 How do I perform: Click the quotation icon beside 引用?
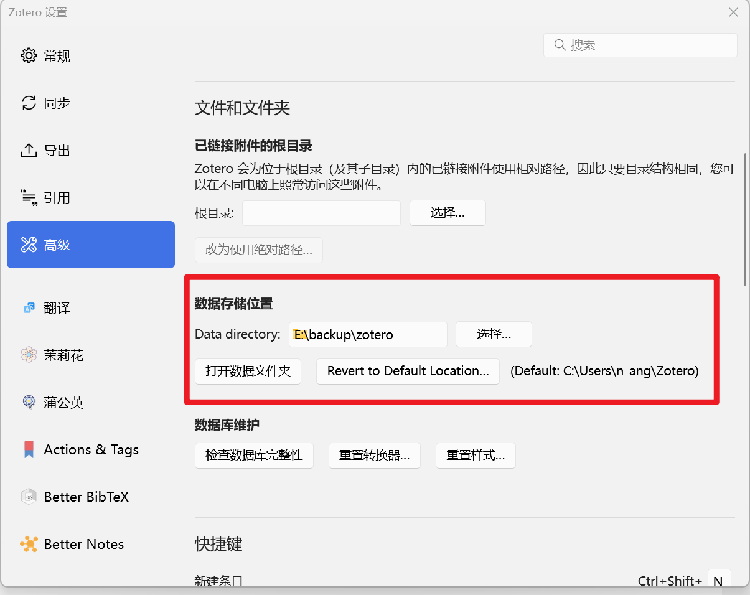tap(29, 198)
